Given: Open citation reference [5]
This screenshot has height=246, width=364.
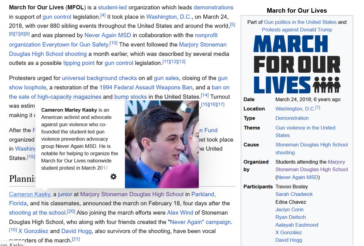Looking at the screenshot, I should click(x=232, y=25).
